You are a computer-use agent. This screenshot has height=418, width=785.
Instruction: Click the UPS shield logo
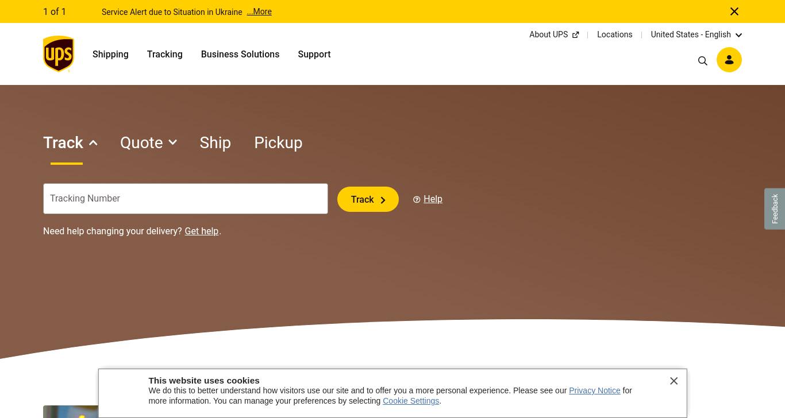[59, 54]
